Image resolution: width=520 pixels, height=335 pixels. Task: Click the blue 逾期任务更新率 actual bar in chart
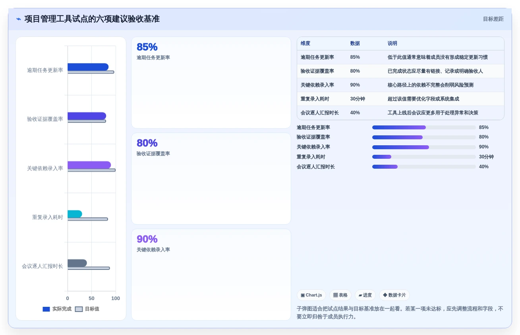coord(88,67)
